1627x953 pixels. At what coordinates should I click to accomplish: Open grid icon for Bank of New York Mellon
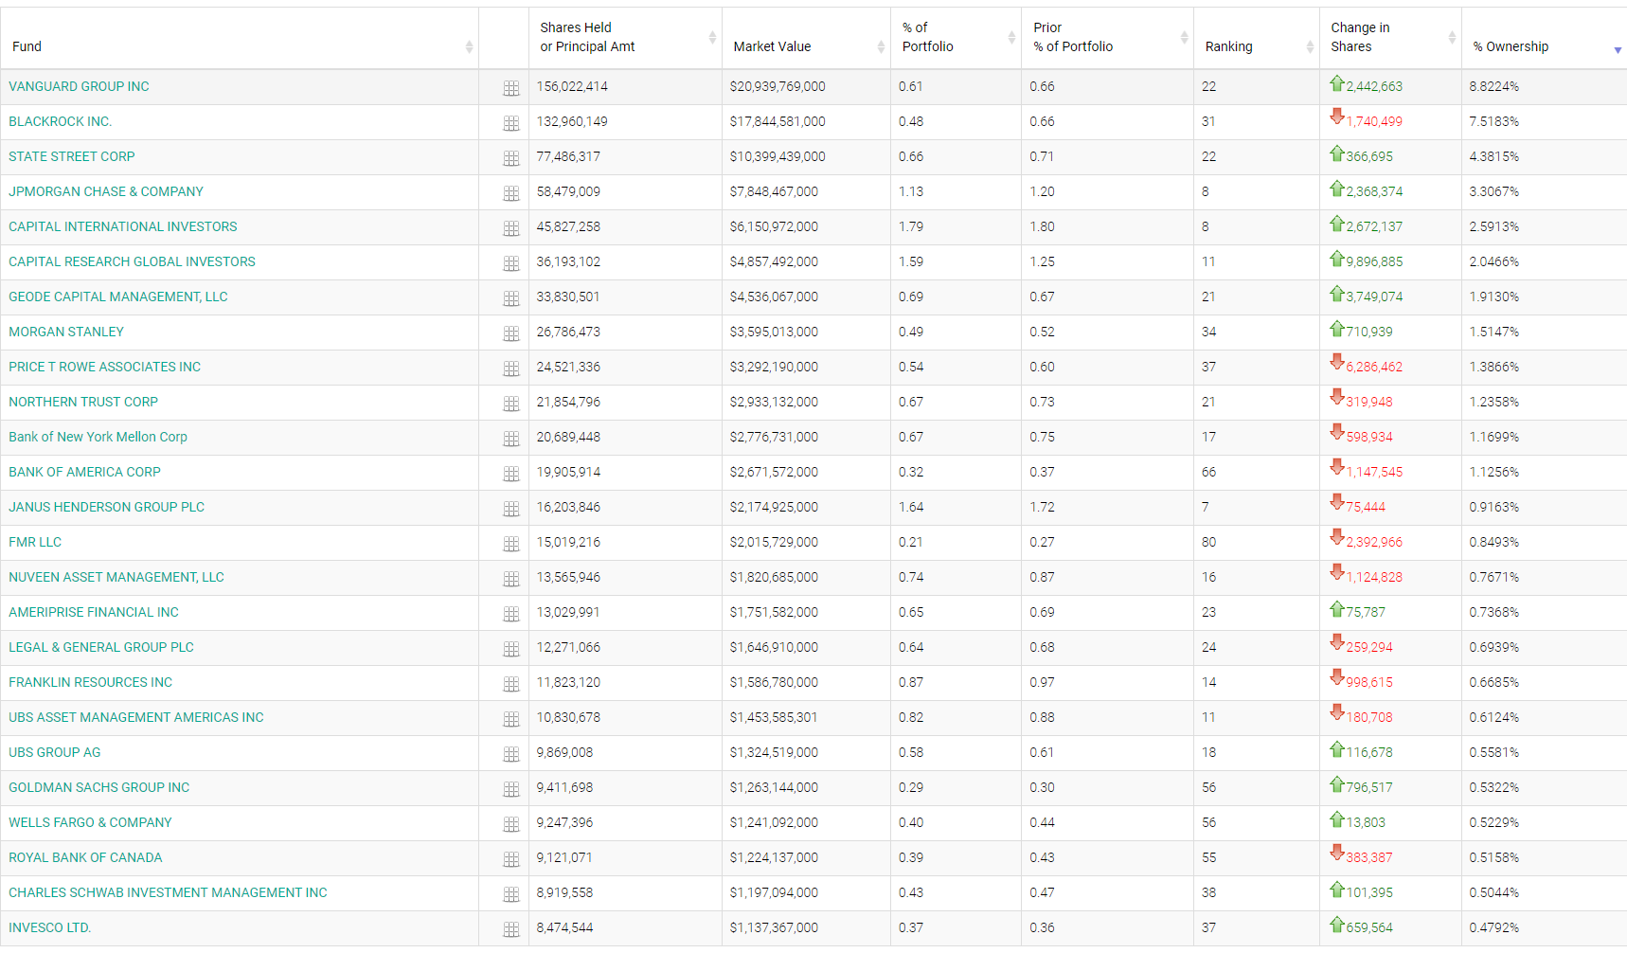511,439
